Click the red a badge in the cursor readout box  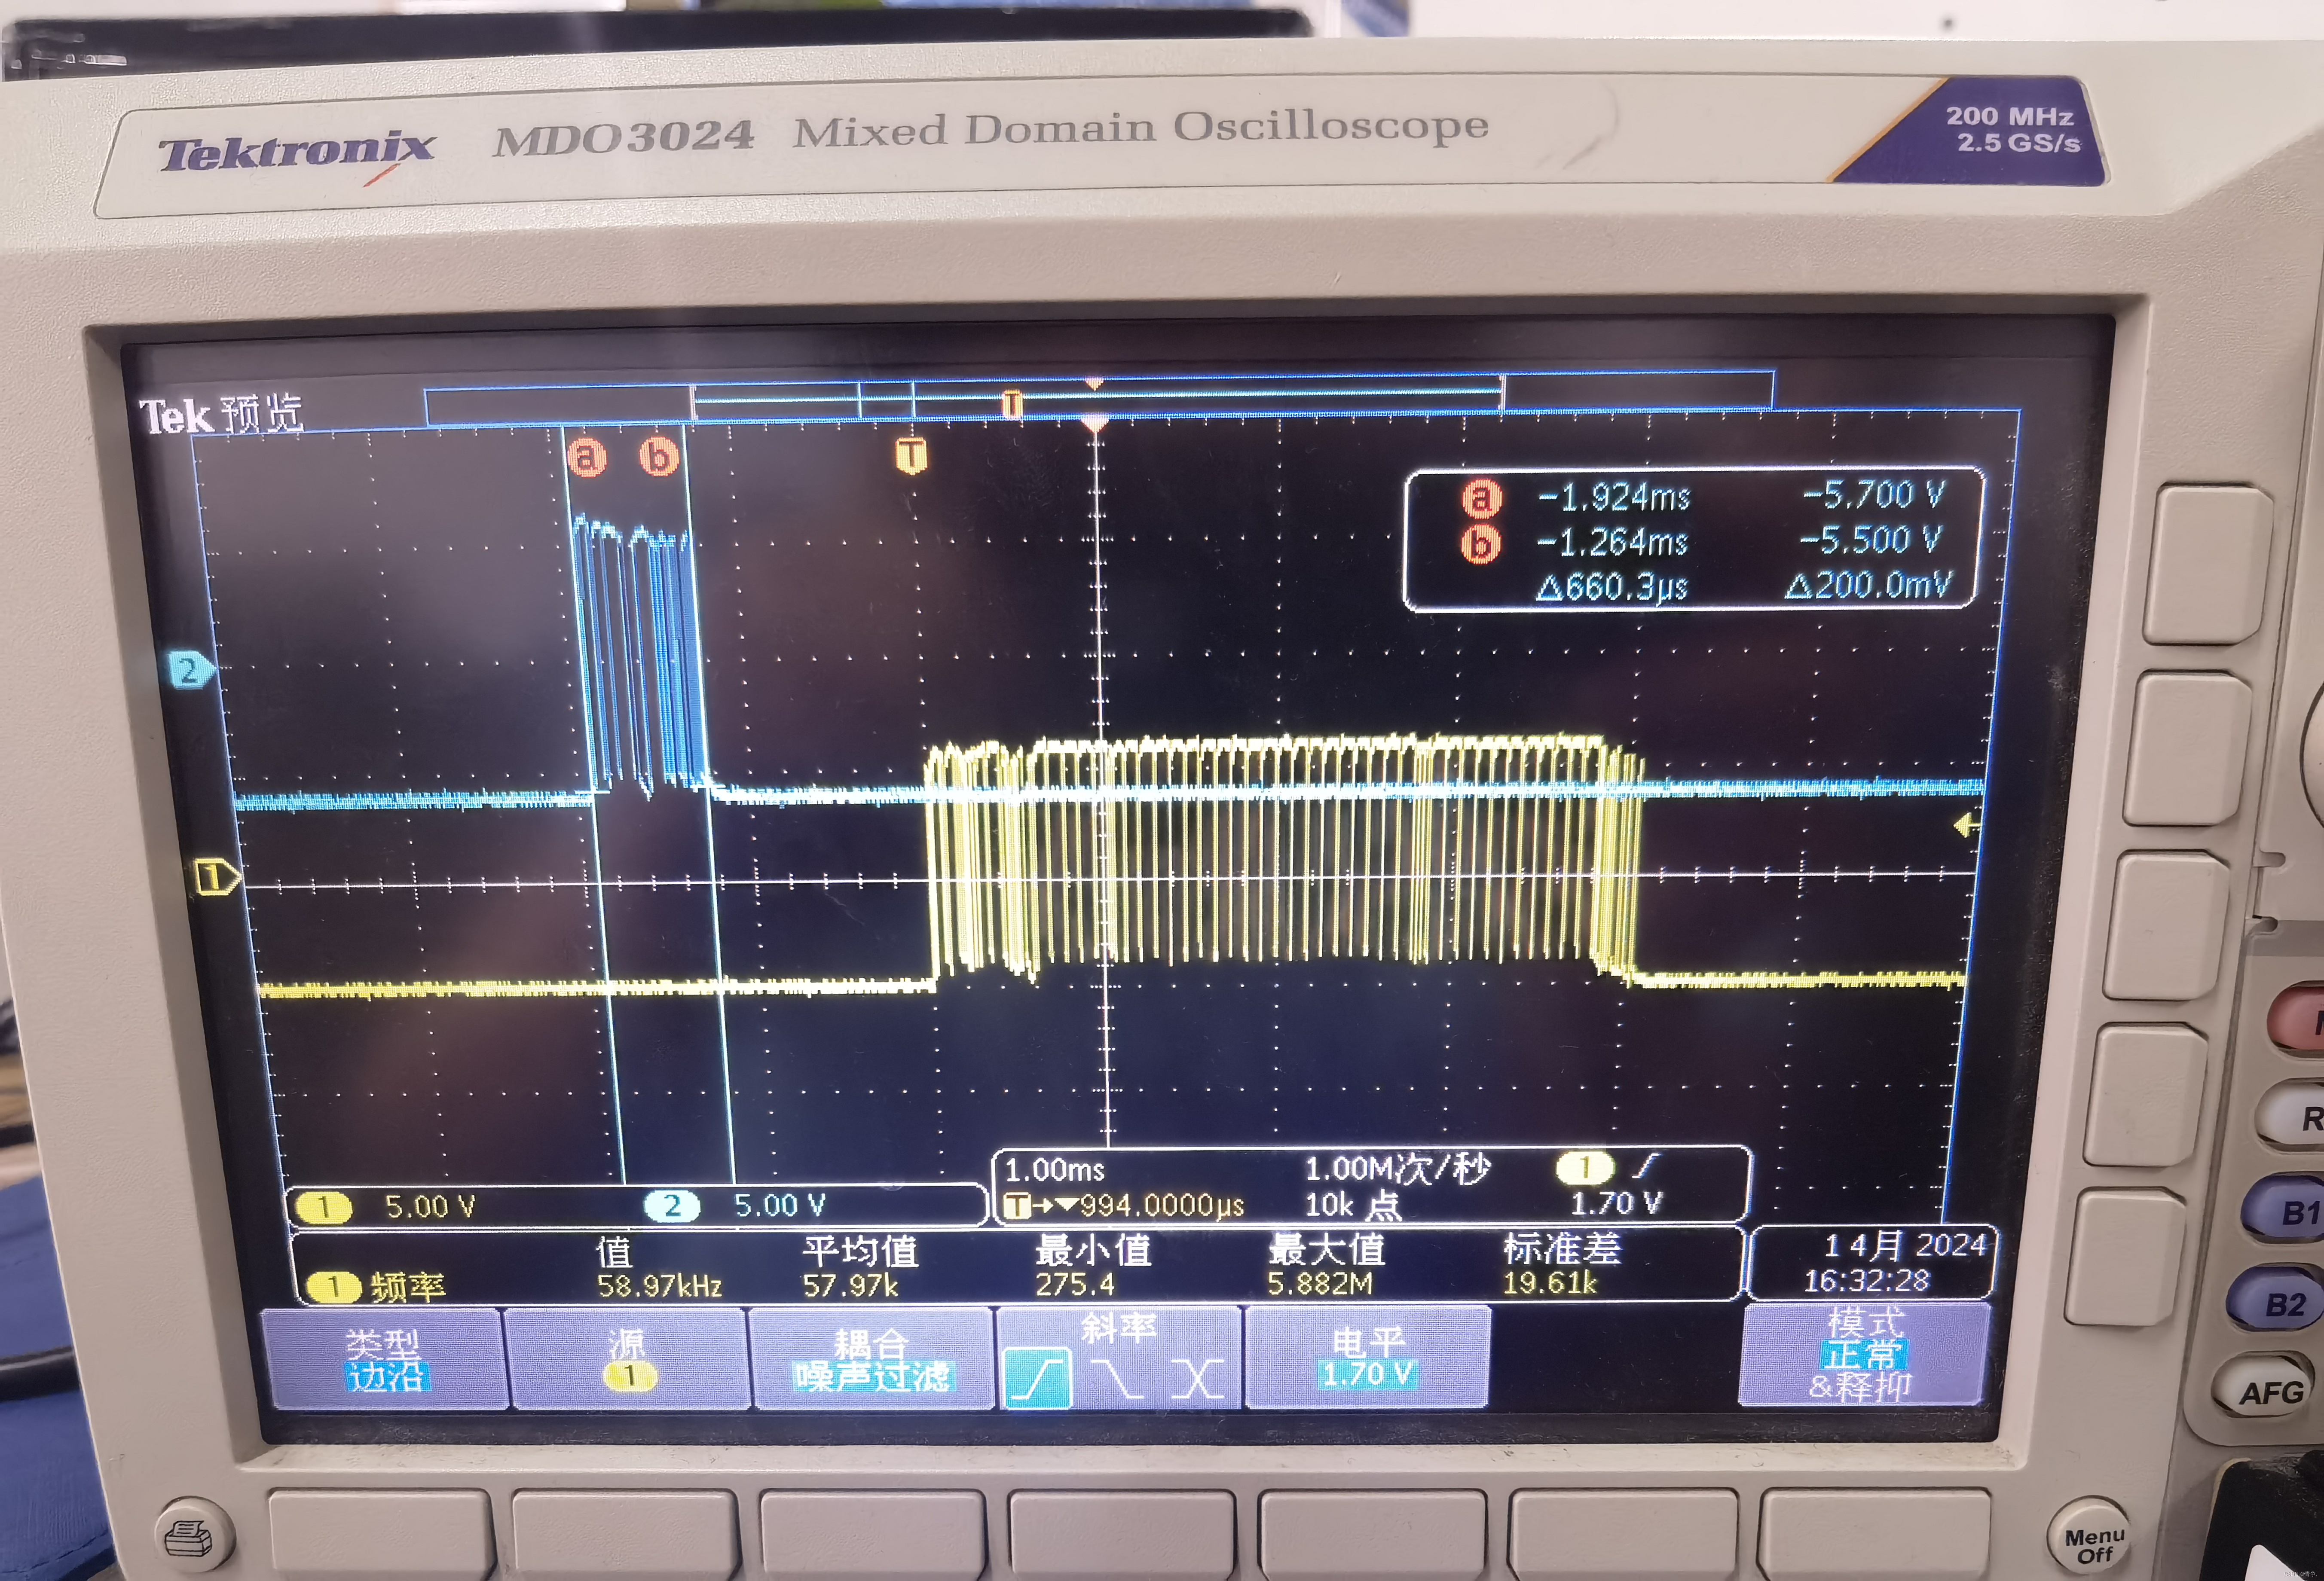tap(1481, 498)
